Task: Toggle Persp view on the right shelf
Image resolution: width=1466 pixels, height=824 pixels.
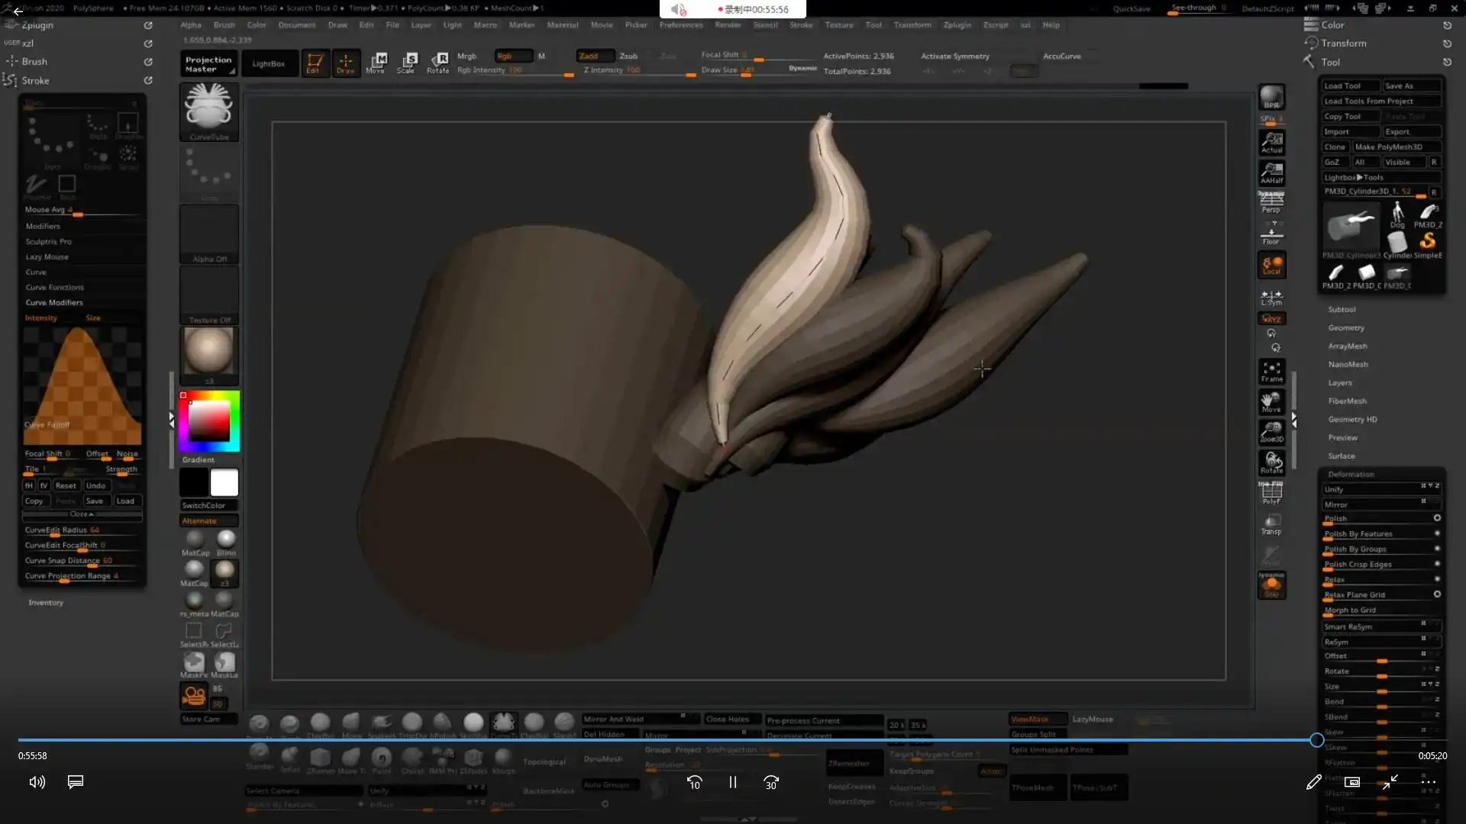Action: click(1271, 201)
